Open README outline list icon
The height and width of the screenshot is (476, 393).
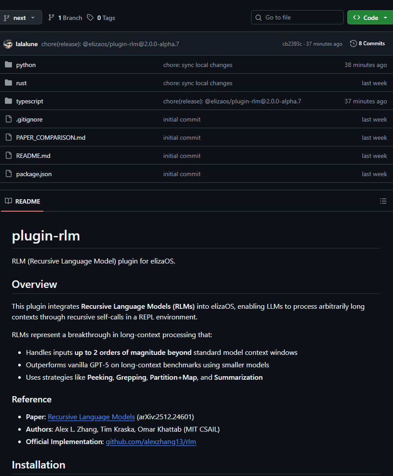coord(383,201)
